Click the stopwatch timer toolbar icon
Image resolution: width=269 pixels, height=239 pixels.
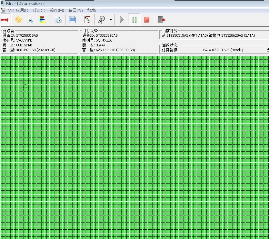[x=58, y=20]
